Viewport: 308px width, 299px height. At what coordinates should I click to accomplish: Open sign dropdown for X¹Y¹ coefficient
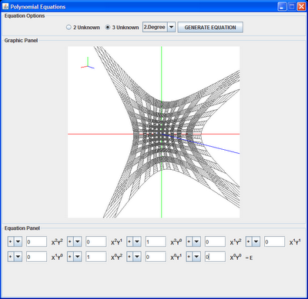(253, 241)
